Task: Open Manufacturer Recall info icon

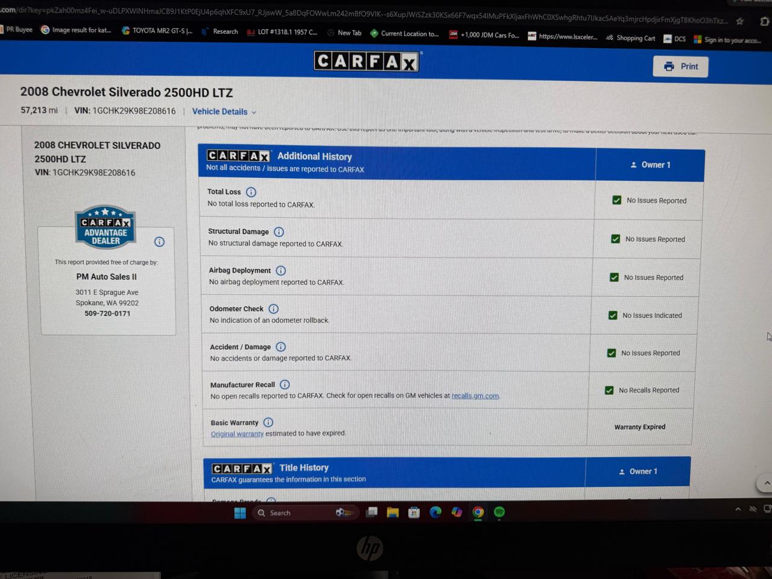Action: click(285, 385)
